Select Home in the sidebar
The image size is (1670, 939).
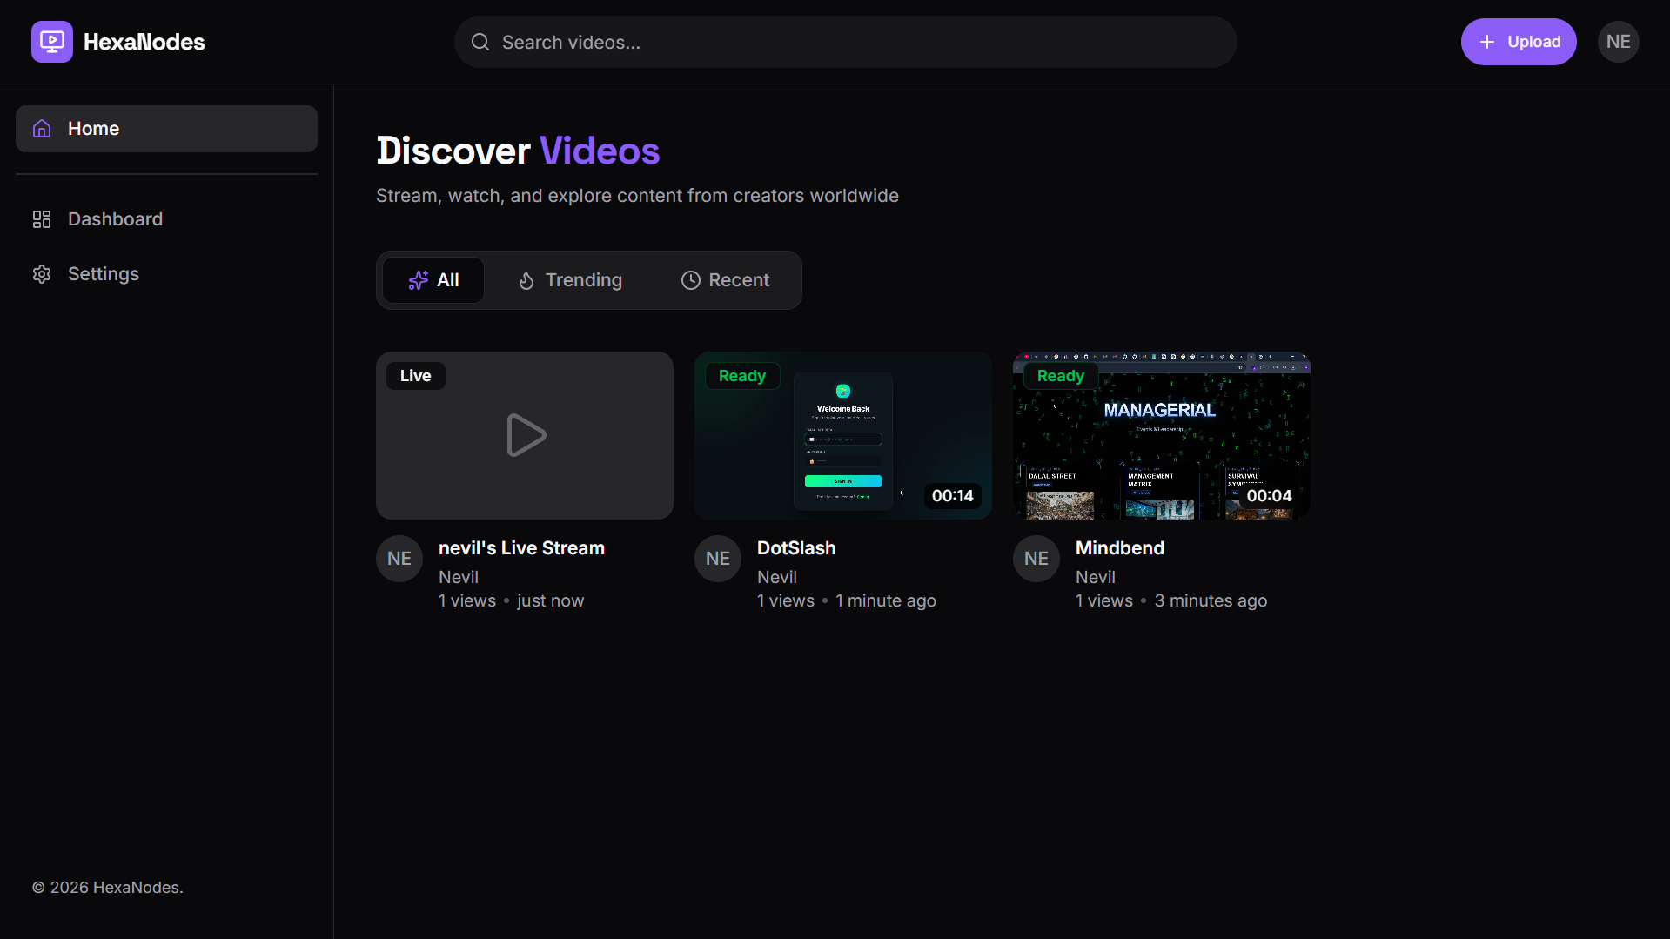click(166, 129)
